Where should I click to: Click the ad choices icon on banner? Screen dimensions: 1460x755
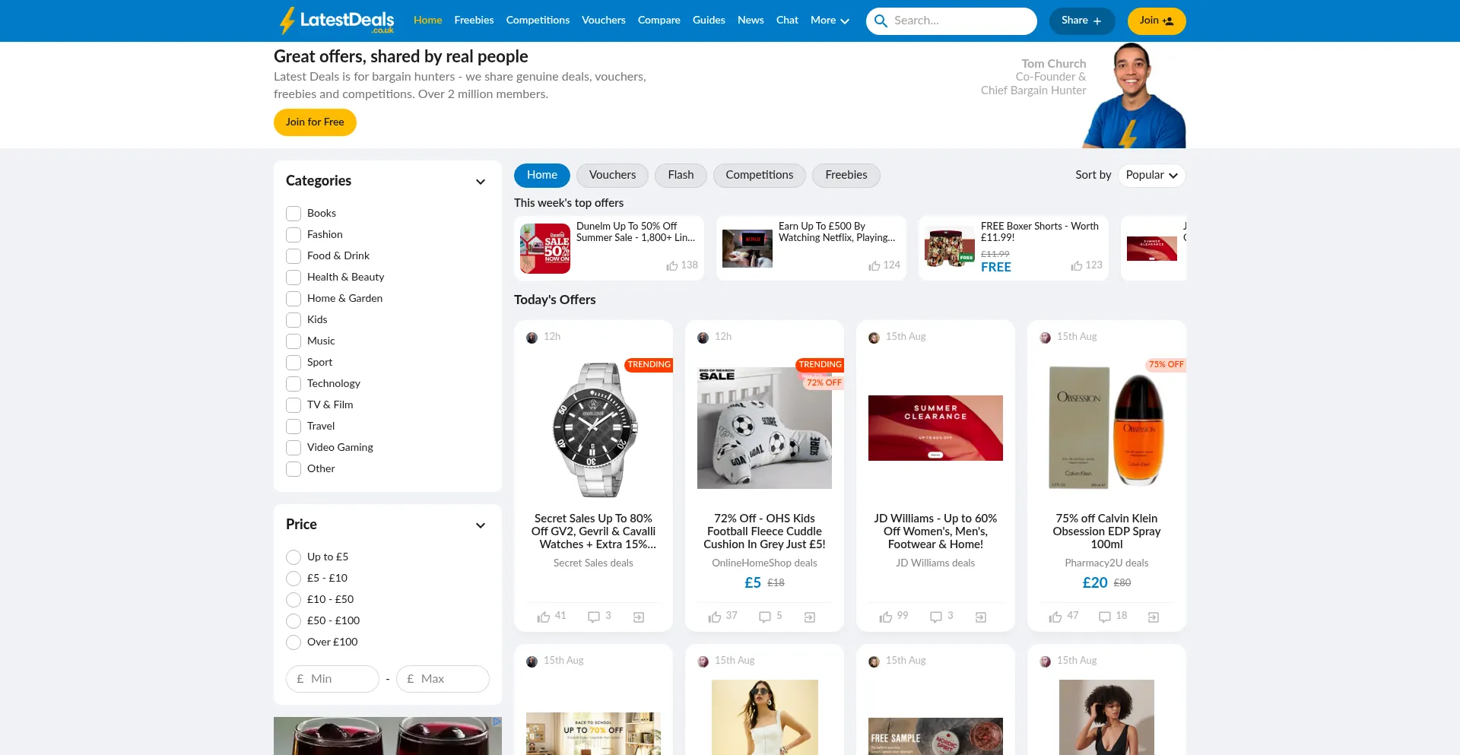coord(497,722)
